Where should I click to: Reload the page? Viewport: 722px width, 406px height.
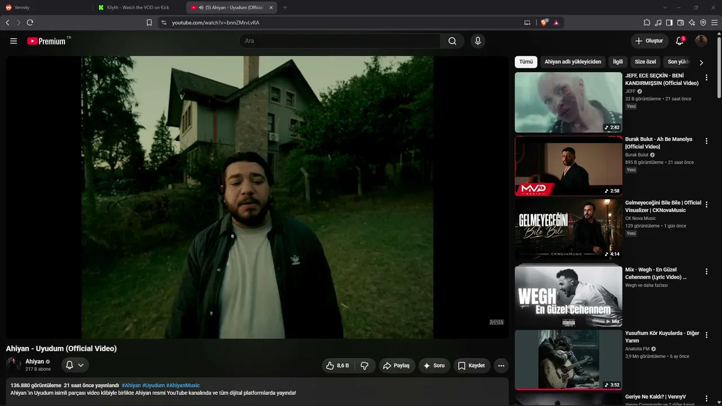[30, 23]
